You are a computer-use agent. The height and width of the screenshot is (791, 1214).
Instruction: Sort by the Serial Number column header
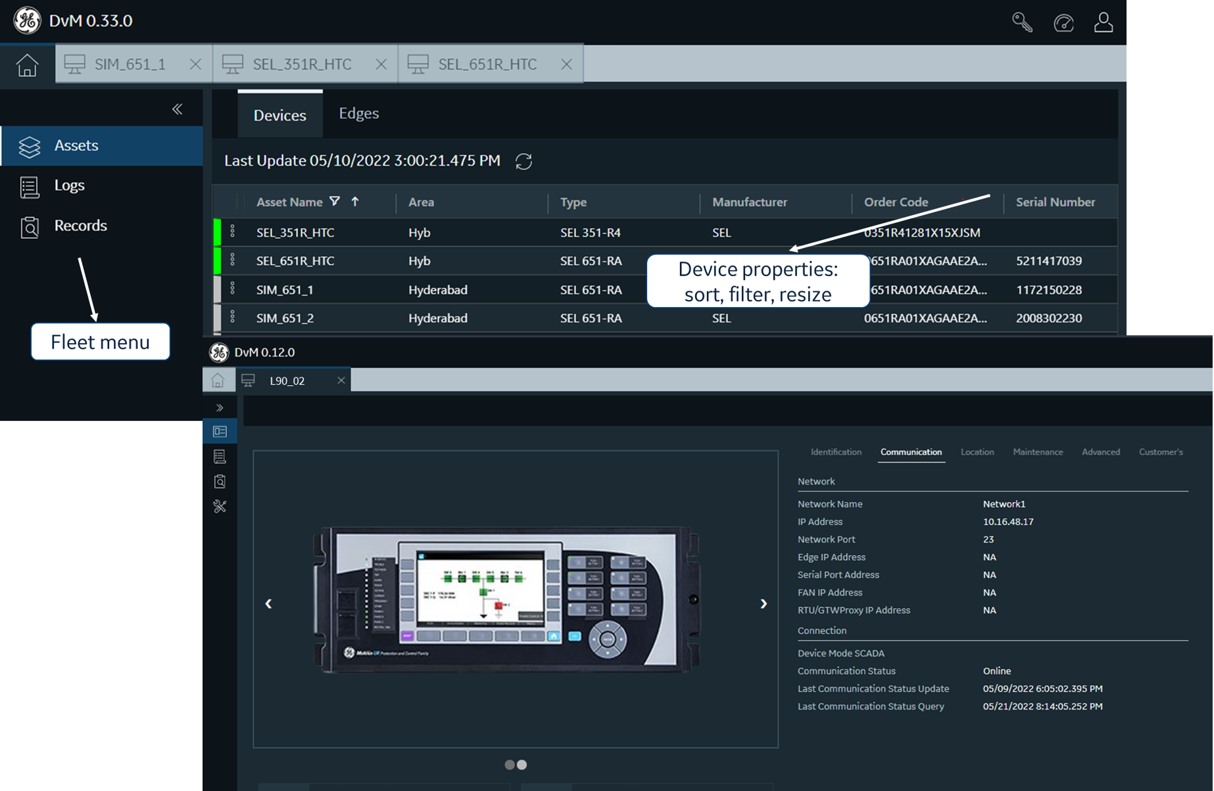[x=1056, y=203]
